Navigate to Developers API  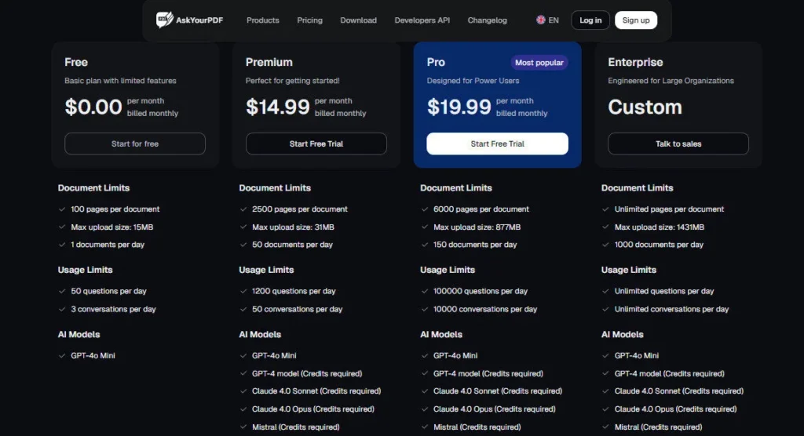coord(422,20)
